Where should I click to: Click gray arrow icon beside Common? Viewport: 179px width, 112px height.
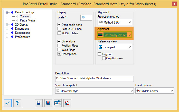[17, 16]
